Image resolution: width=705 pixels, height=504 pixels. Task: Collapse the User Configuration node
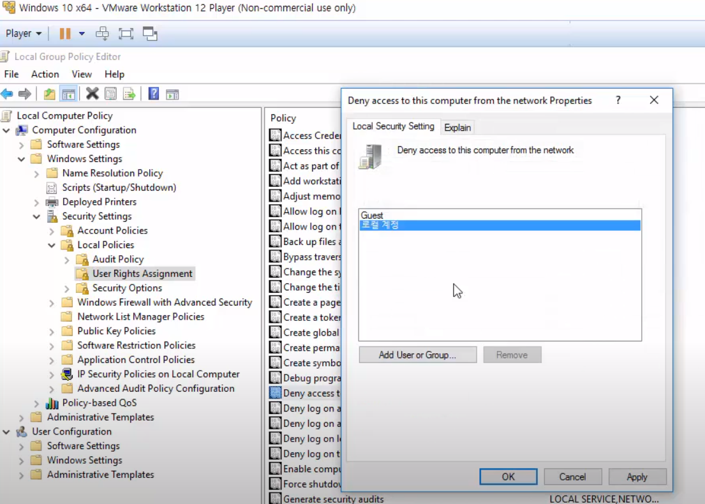6,432
